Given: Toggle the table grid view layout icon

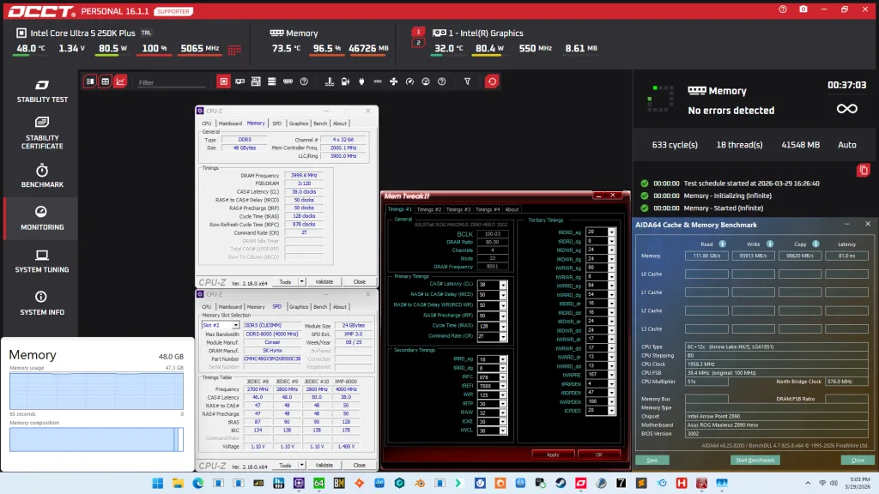Looking at the screenshot, I should tap(105, 81).
